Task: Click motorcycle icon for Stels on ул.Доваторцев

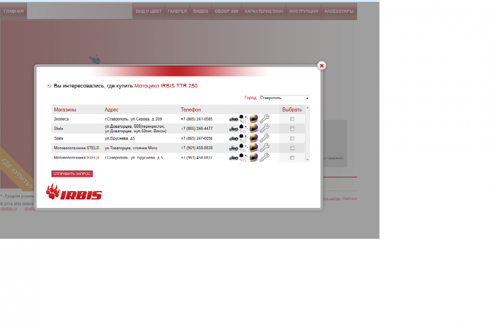Action: pos(234,129)
